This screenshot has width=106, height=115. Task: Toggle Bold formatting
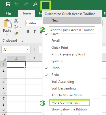(28, 32)
